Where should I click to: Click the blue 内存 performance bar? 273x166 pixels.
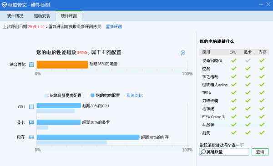(x=88, y=137)
